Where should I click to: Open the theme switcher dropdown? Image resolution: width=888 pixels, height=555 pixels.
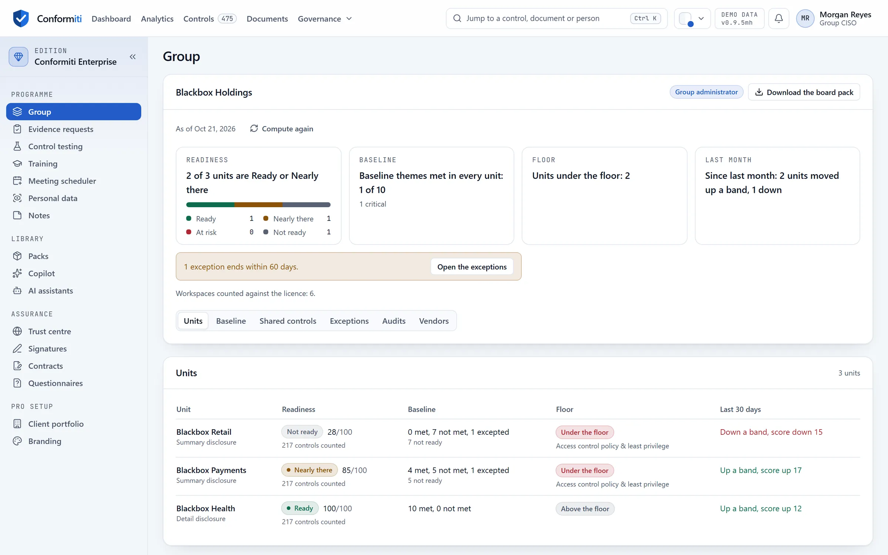click(x=692, y=18)
